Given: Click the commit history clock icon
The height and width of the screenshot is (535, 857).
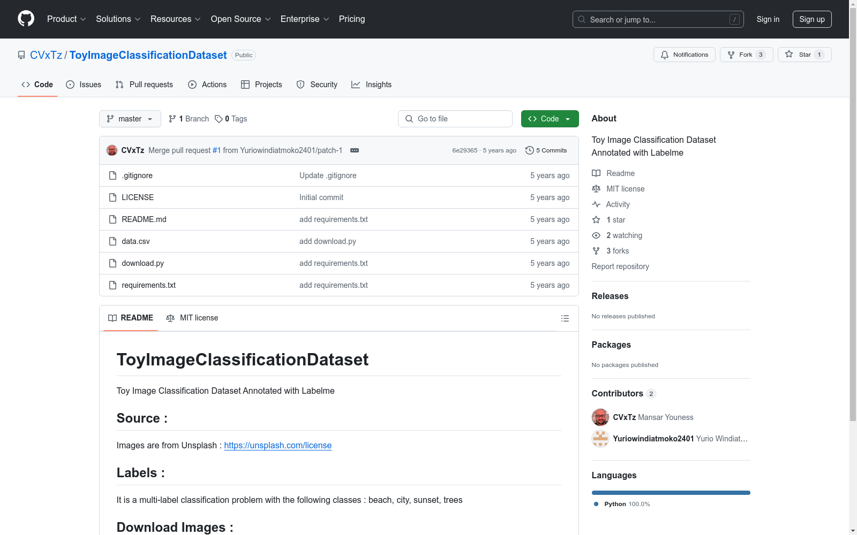Looking at the screenshot, I should [x=530, y=150].
